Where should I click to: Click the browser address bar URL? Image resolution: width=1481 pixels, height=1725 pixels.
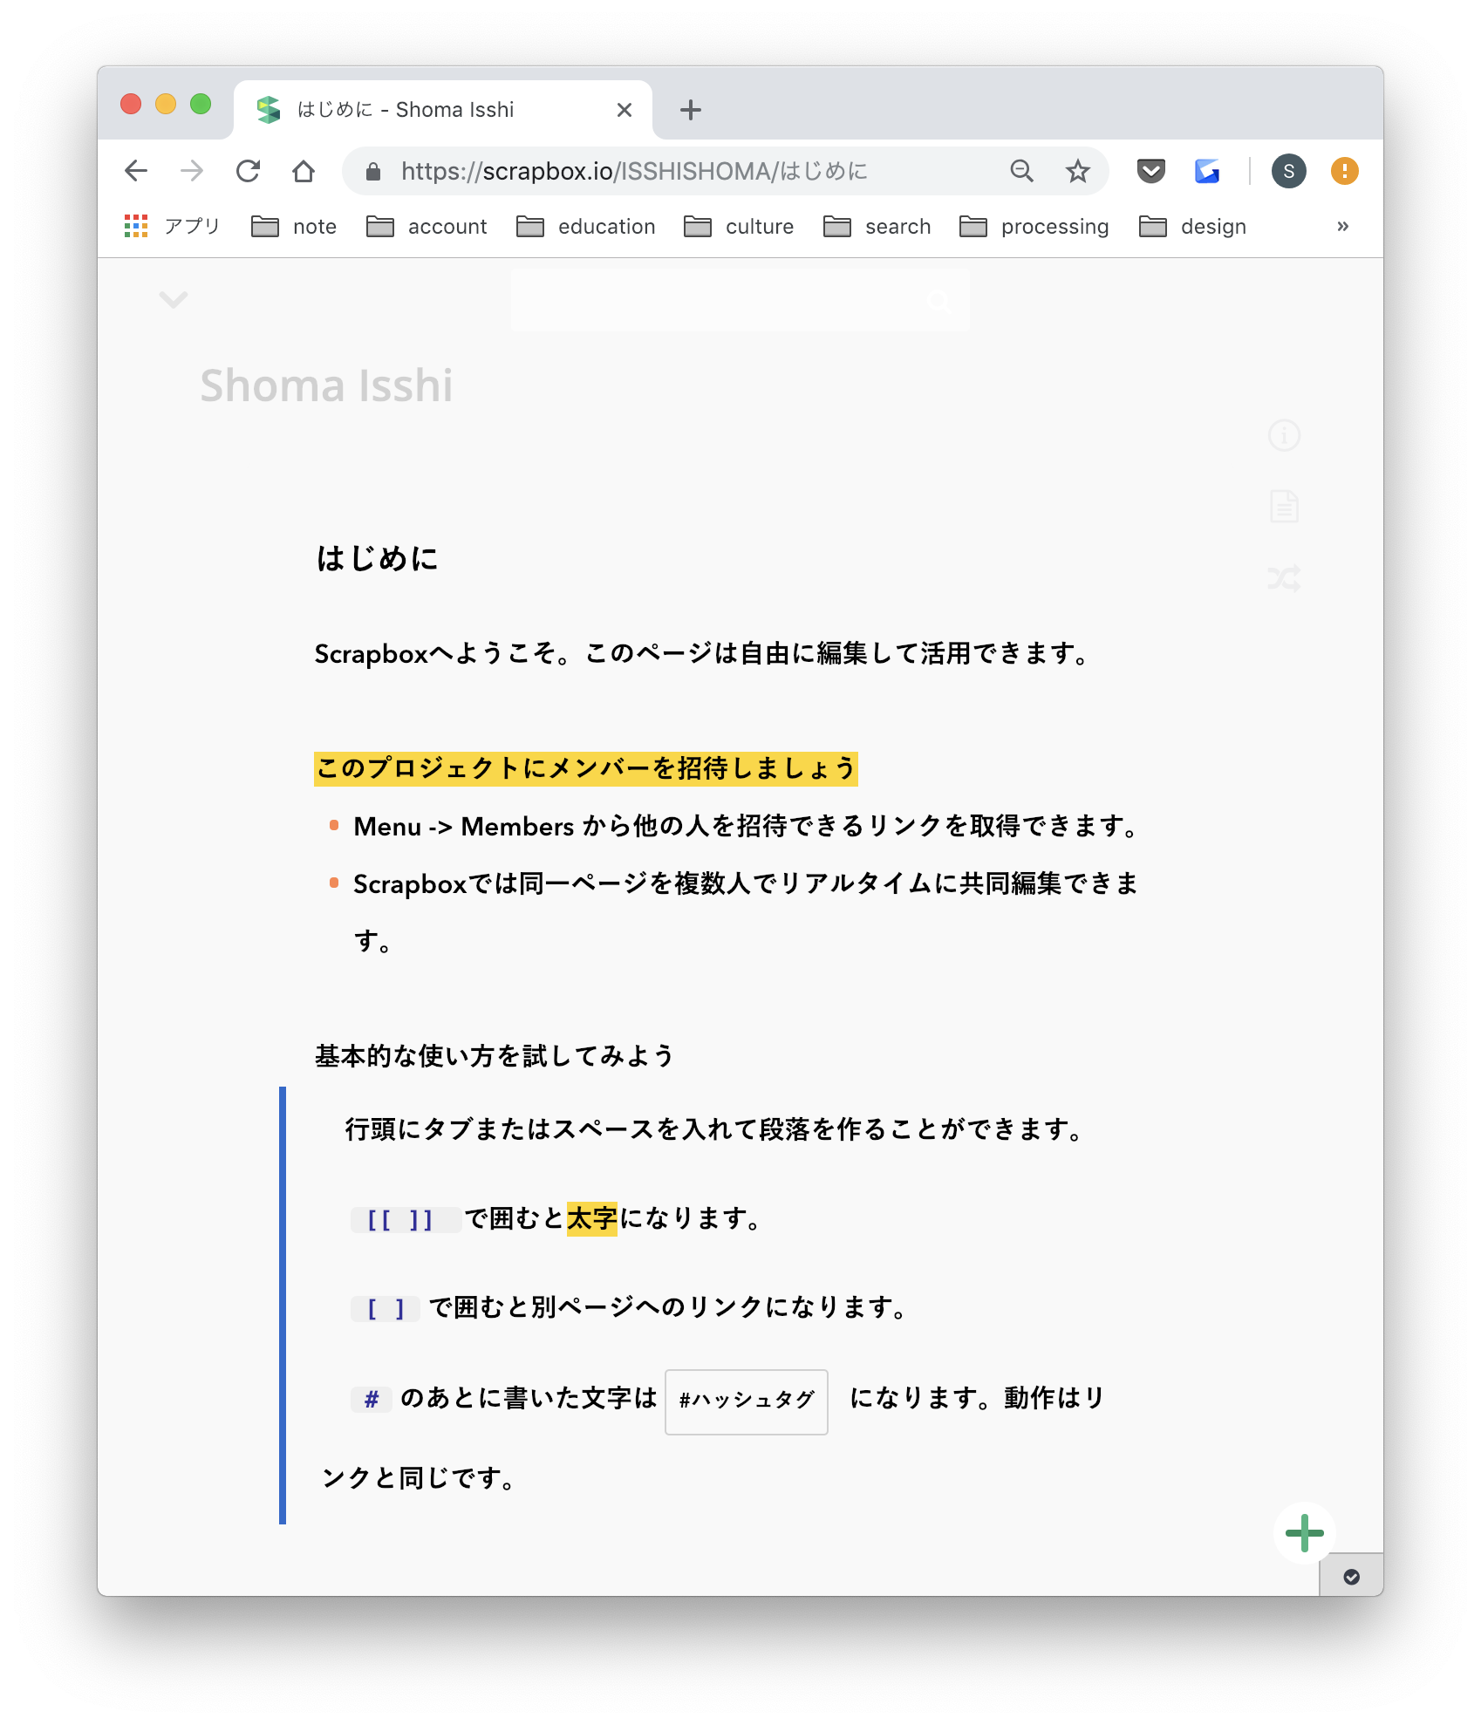point(634,172)
